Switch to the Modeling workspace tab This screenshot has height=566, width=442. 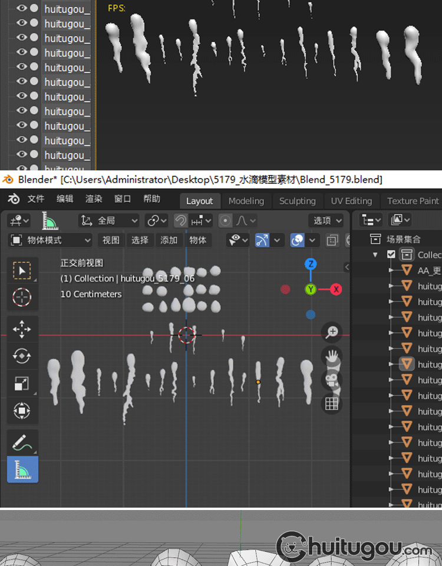[246, 201]
